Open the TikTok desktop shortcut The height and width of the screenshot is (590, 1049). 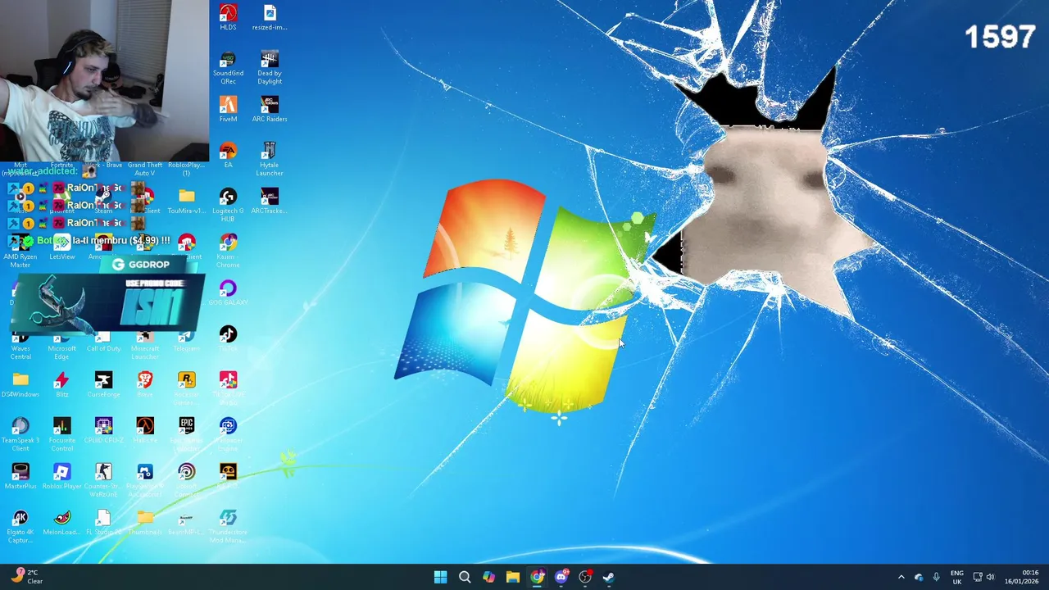228,338
